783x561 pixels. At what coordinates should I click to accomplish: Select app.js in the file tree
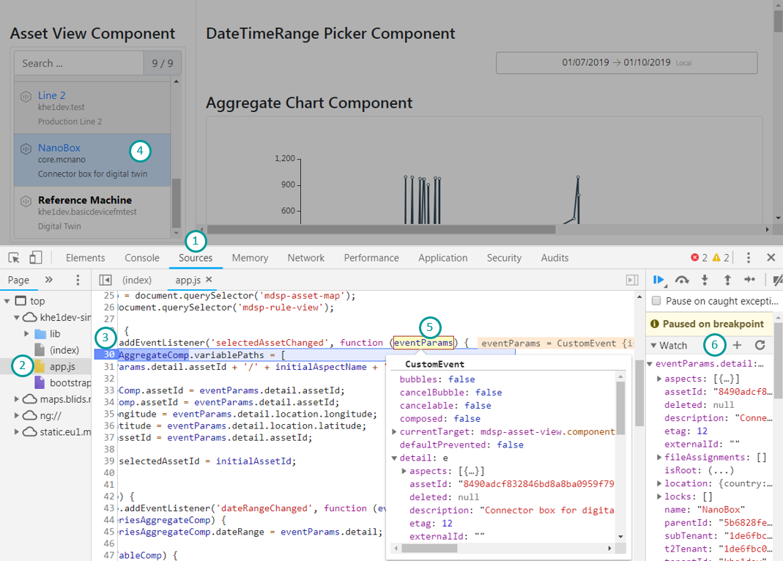62,366
